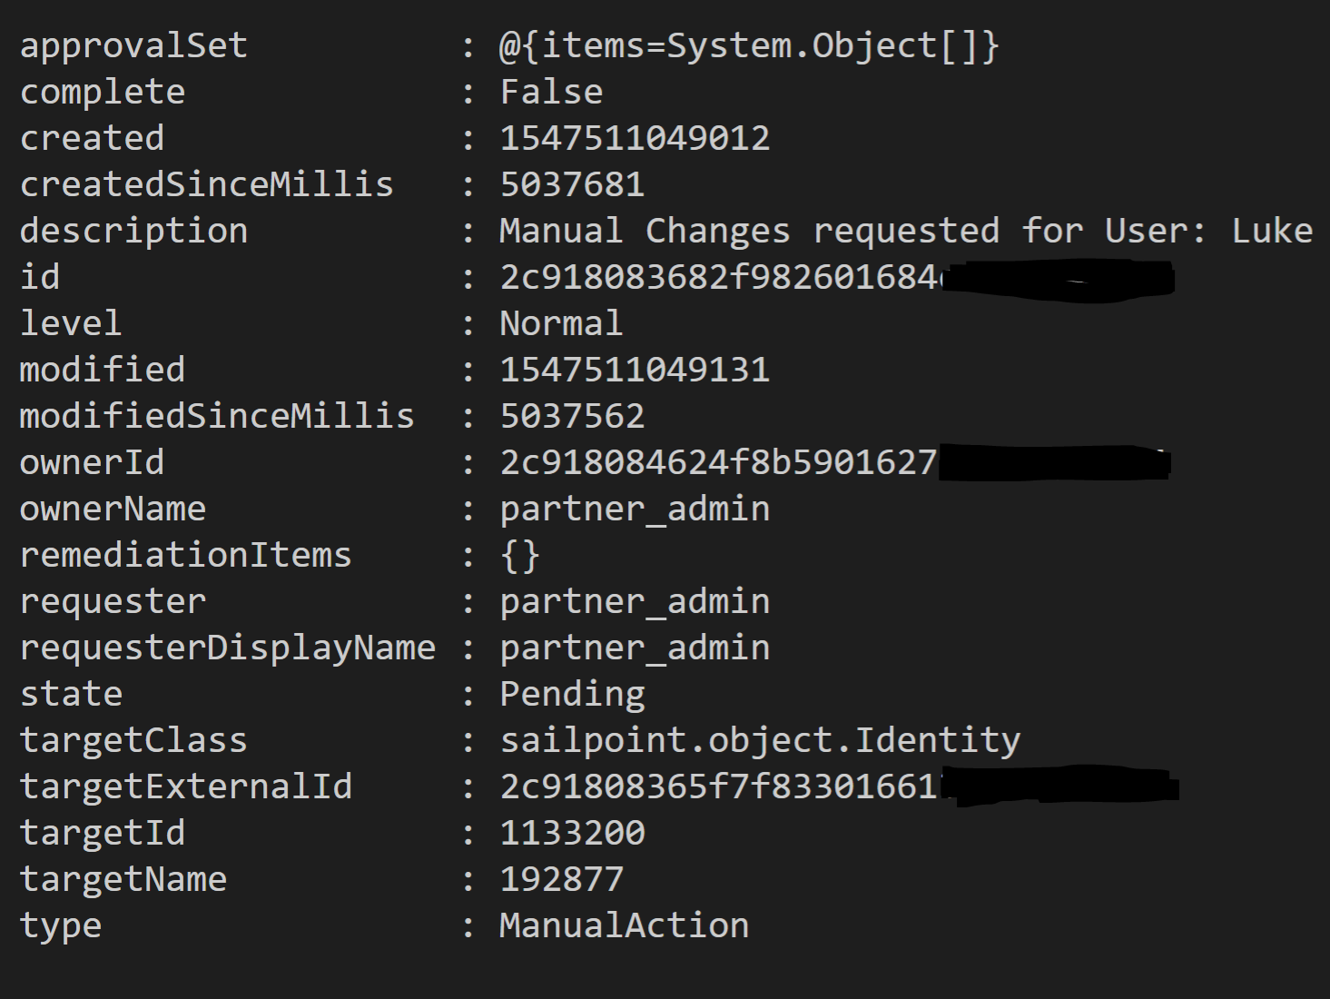The image size is (1330, 999).
Task: Click the False value for complete
Action: (551, 92)
